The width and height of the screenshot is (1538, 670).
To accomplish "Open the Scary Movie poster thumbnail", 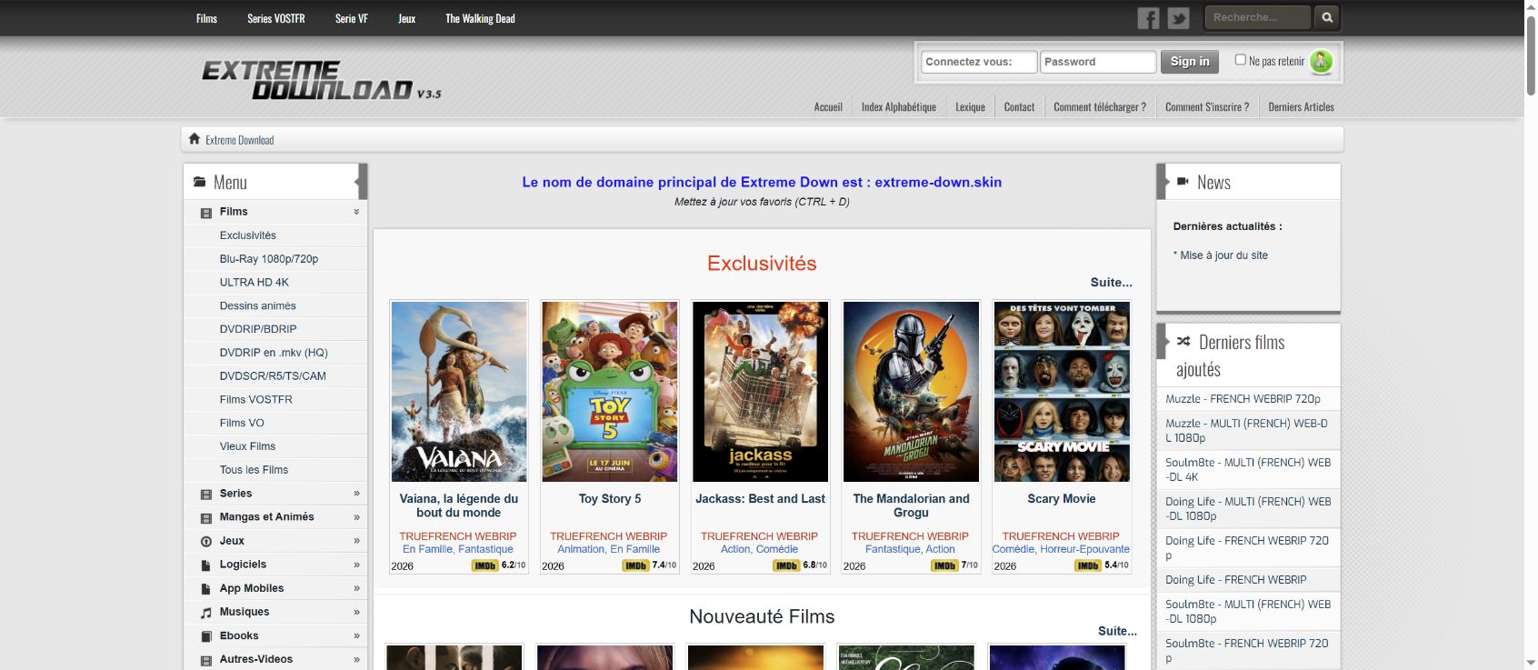I will point(1062,392).
